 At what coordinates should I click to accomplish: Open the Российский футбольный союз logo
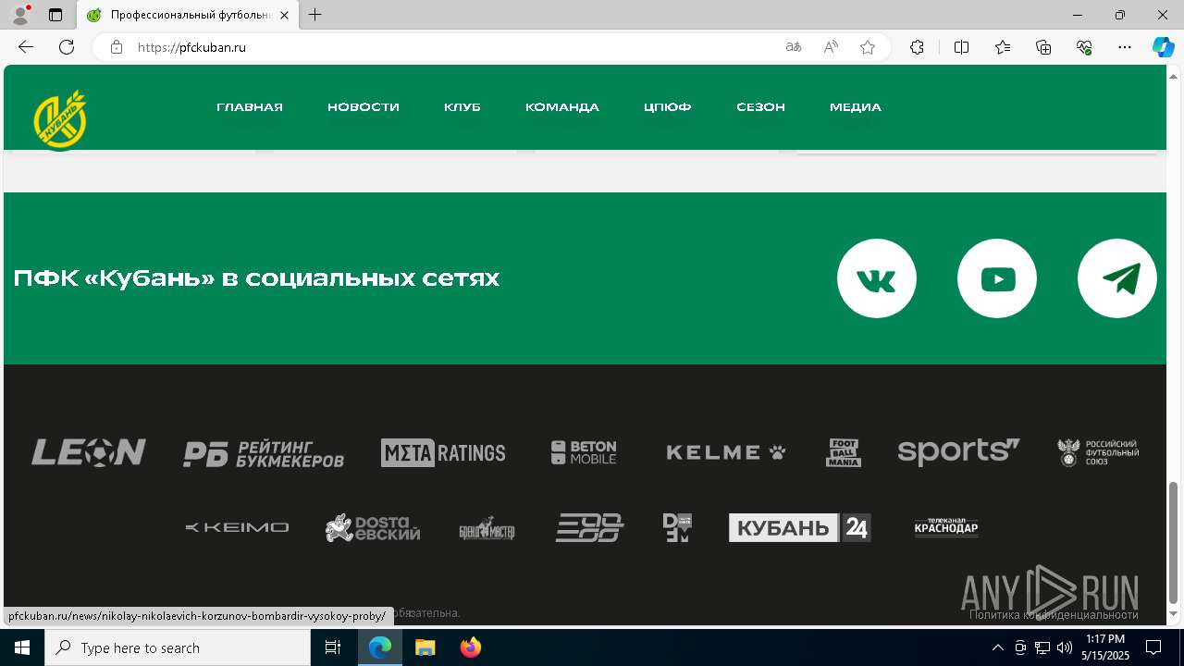1098,452
